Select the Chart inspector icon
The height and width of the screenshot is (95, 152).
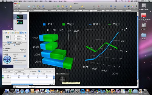pos(21,33)
